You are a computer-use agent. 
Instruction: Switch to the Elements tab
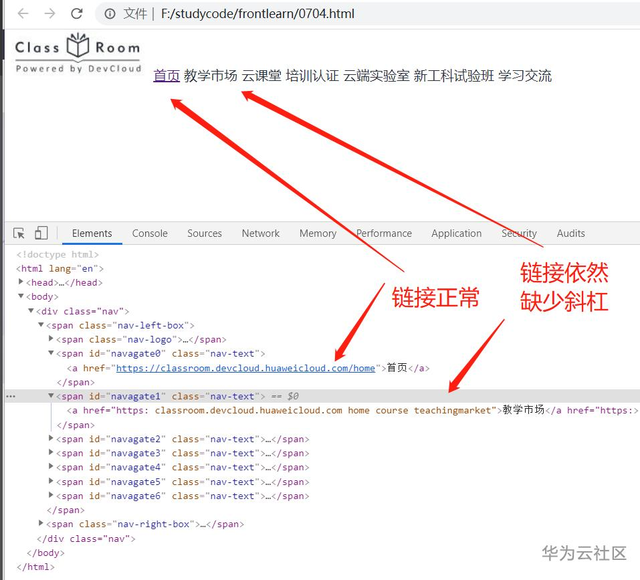pos(92,233)
